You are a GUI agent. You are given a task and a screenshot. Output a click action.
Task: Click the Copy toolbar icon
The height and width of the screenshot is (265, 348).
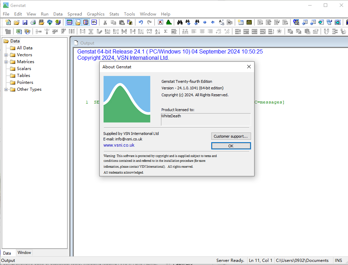tap(114, 22)
